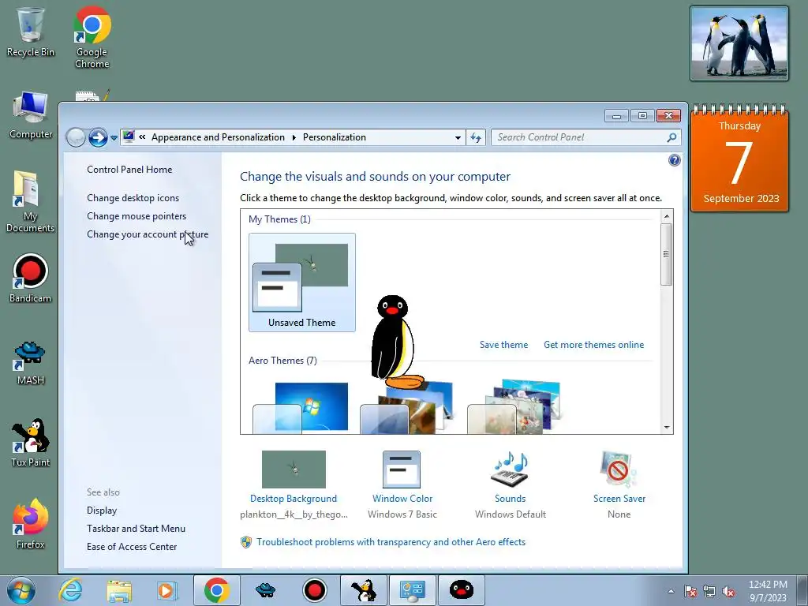Select the third Aero theme thumbnail
Viewport: 808px width, 606px height.
tap(514, 407)
